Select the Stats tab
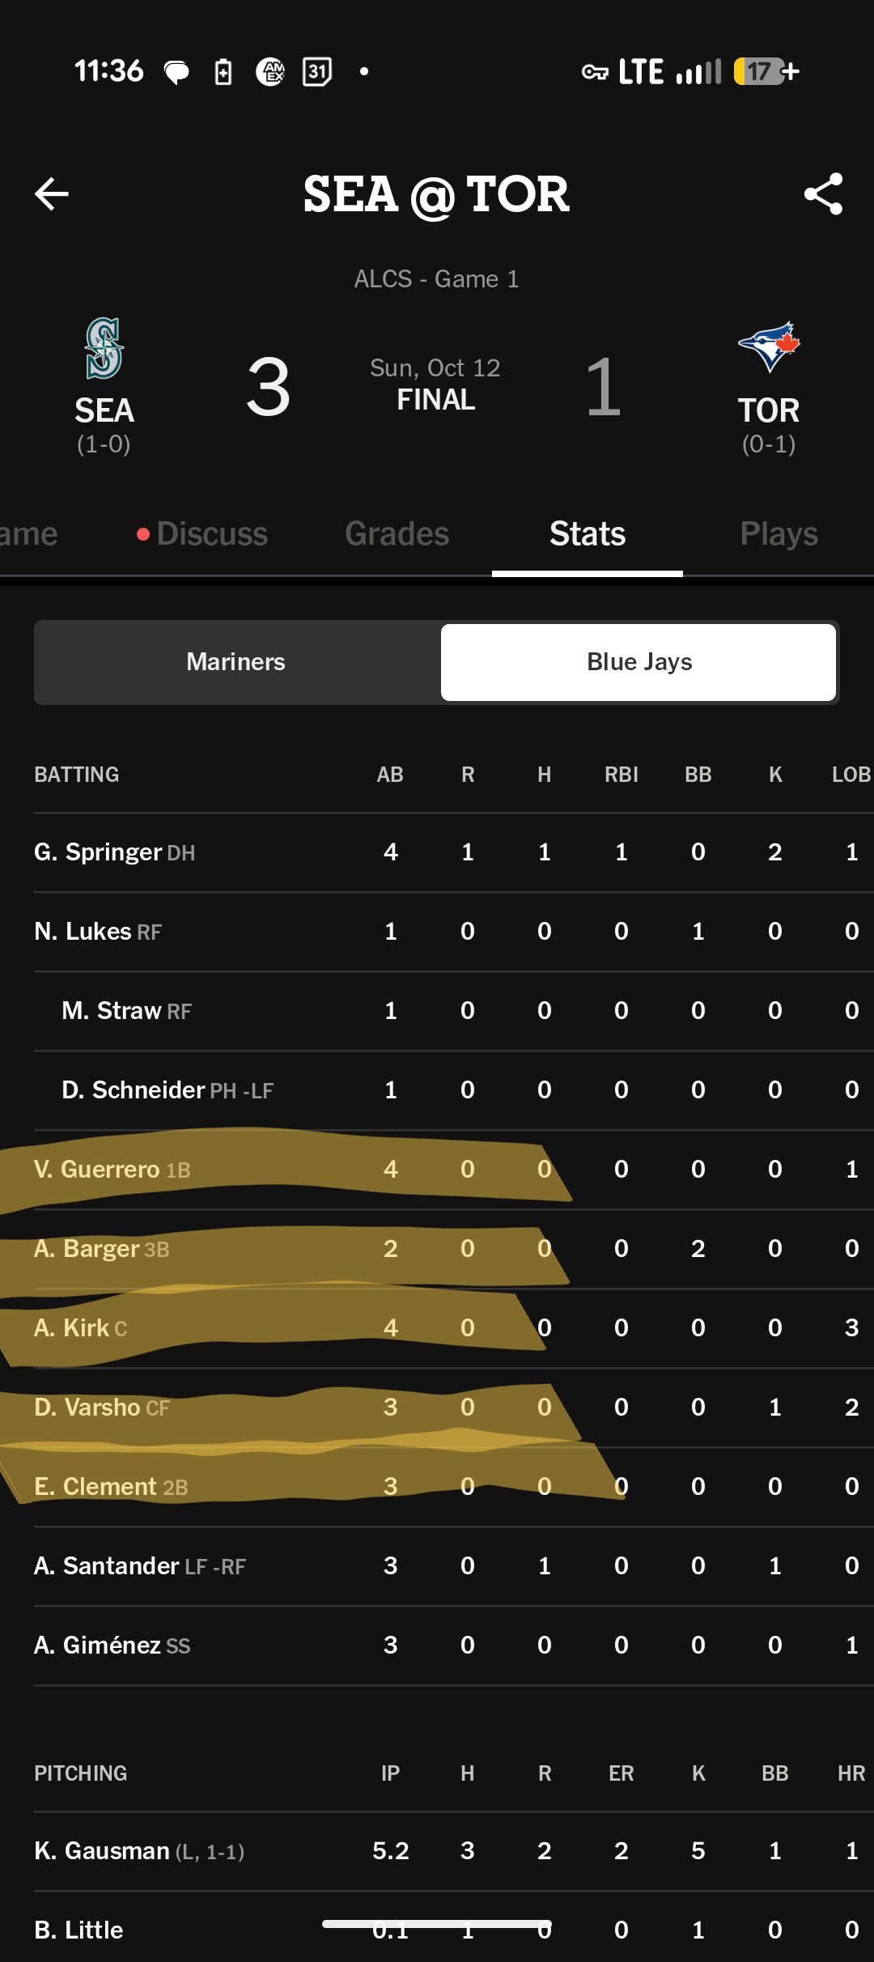Screen dimensions: 874x1962 [x=588, y=534]
